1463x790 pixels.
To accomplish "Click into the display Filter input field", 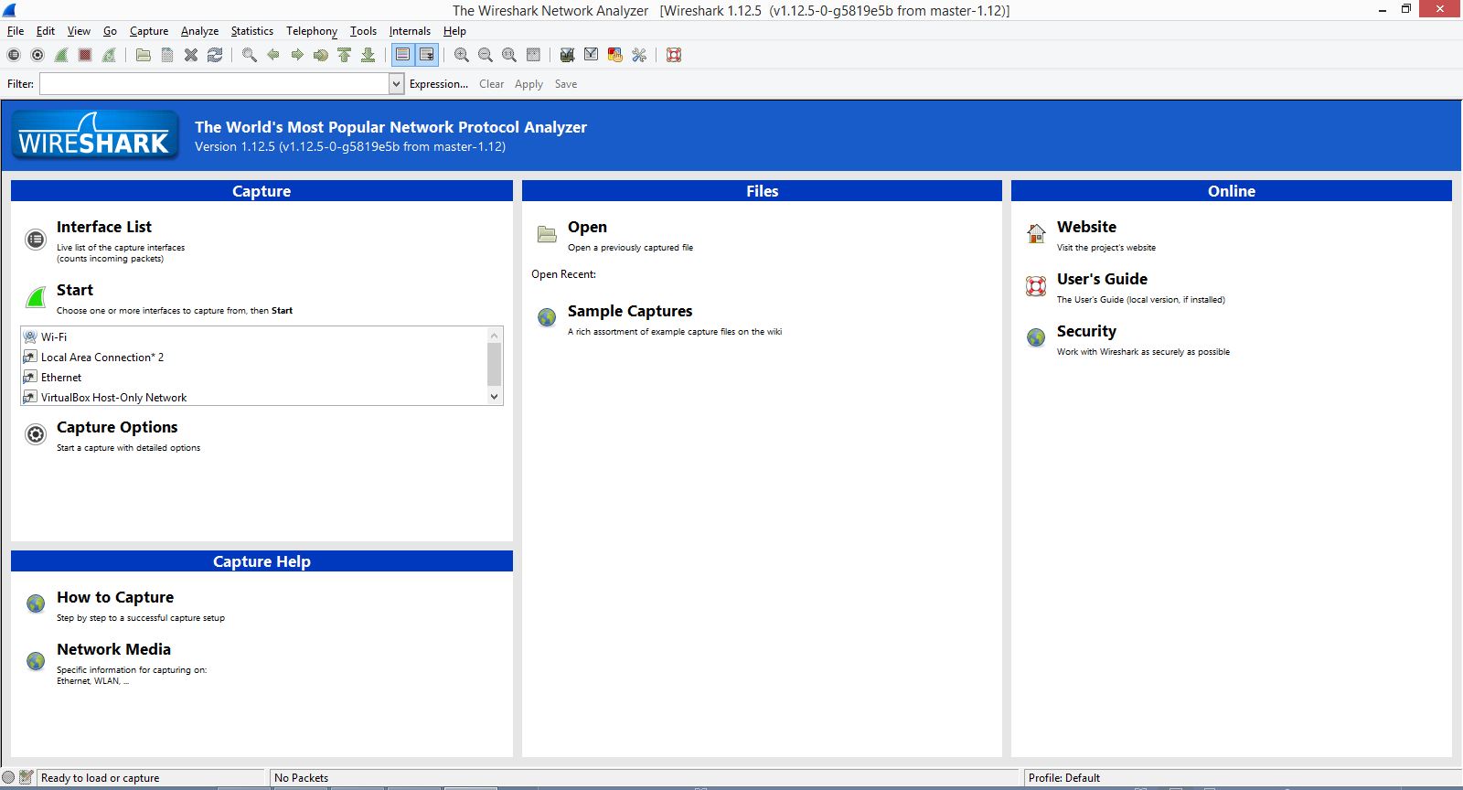I will pyautogui.click(x=215, y=84).
